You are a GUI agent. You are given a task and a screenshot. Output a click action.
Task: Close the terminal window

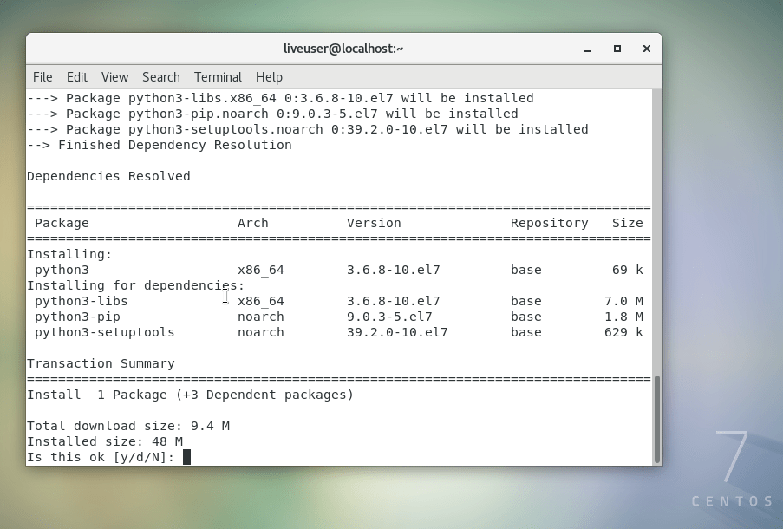[x=645, y=49]
